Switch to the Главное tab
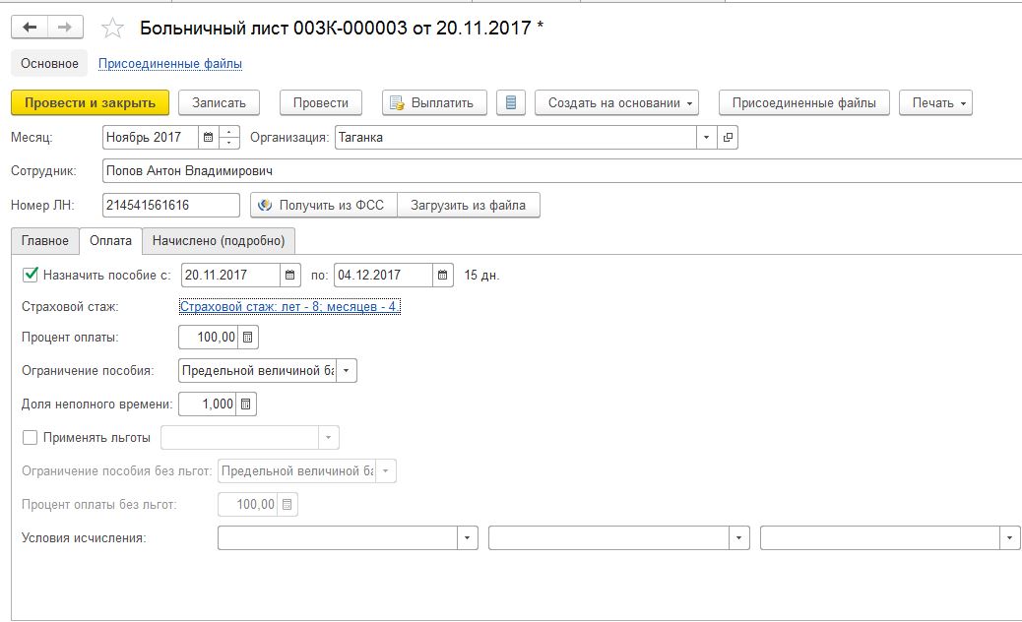This screenshot has height=622, width=1022. click(45, 240)
